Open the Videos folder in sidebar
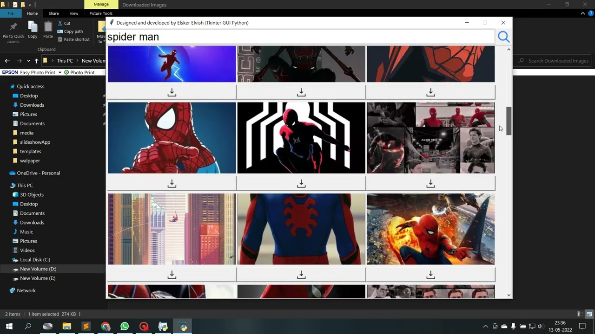The height and width of the screenshot is (334, 595). click(27, 250)
